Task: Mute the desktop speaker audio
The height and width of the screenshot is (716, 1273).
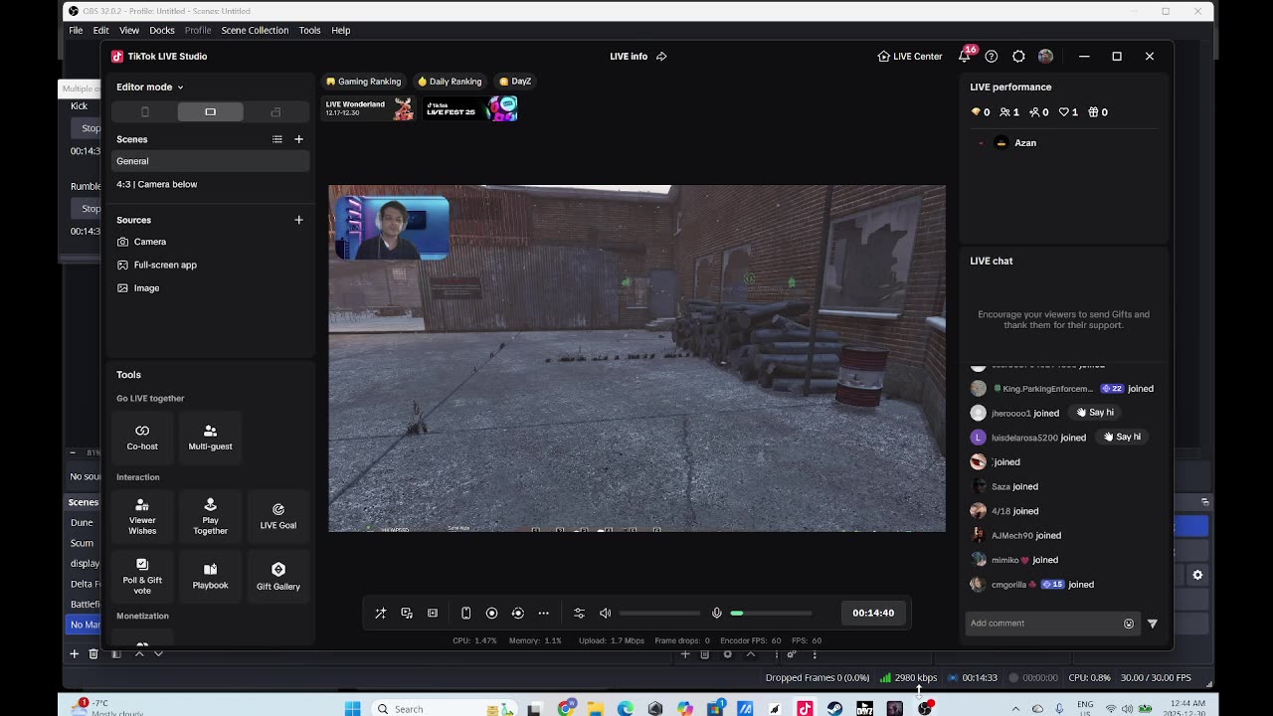Action: (605, 613)
